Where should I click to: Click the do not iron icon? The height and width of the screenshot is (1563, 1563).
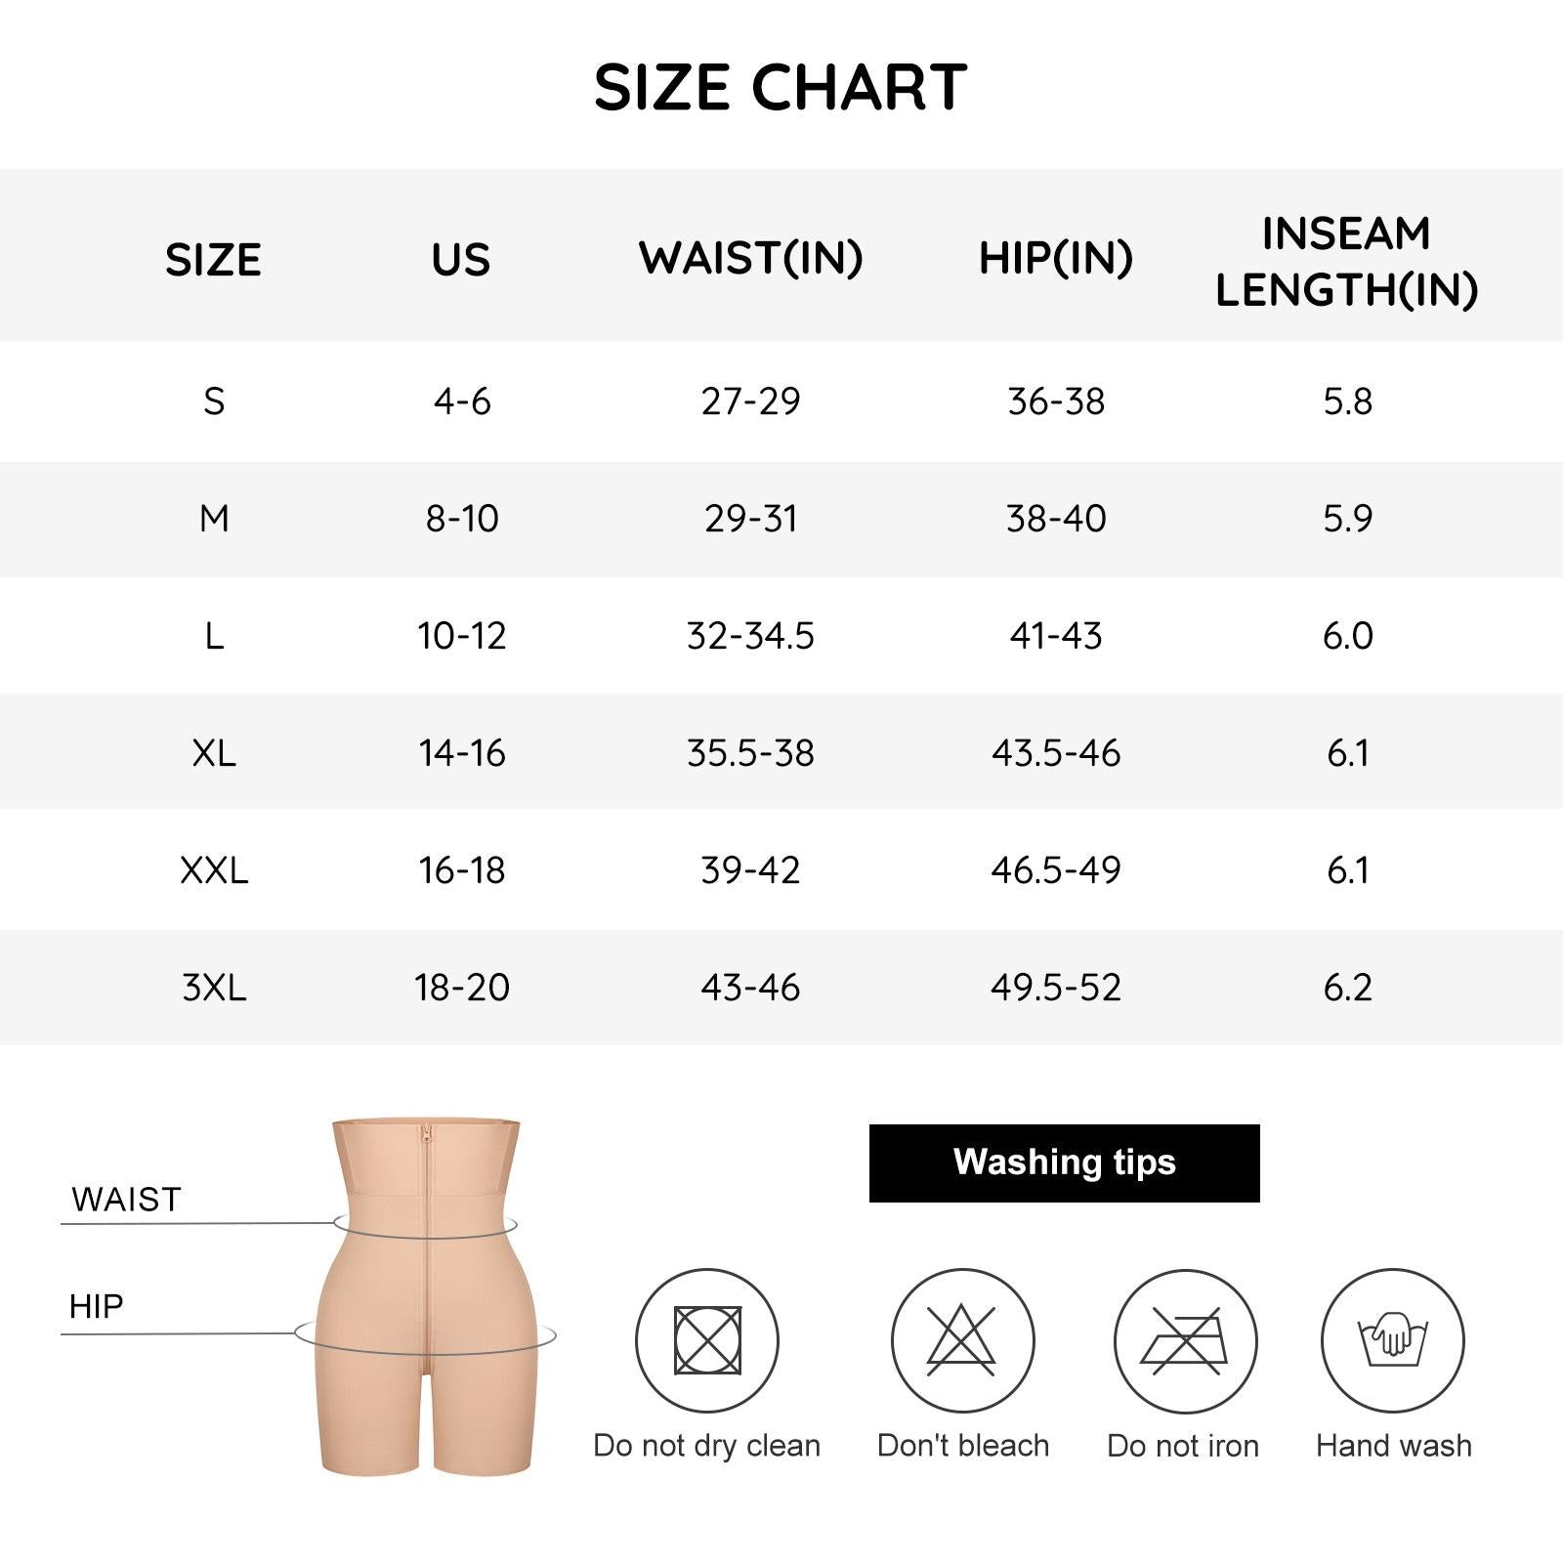click(x=1185, y=1340)
